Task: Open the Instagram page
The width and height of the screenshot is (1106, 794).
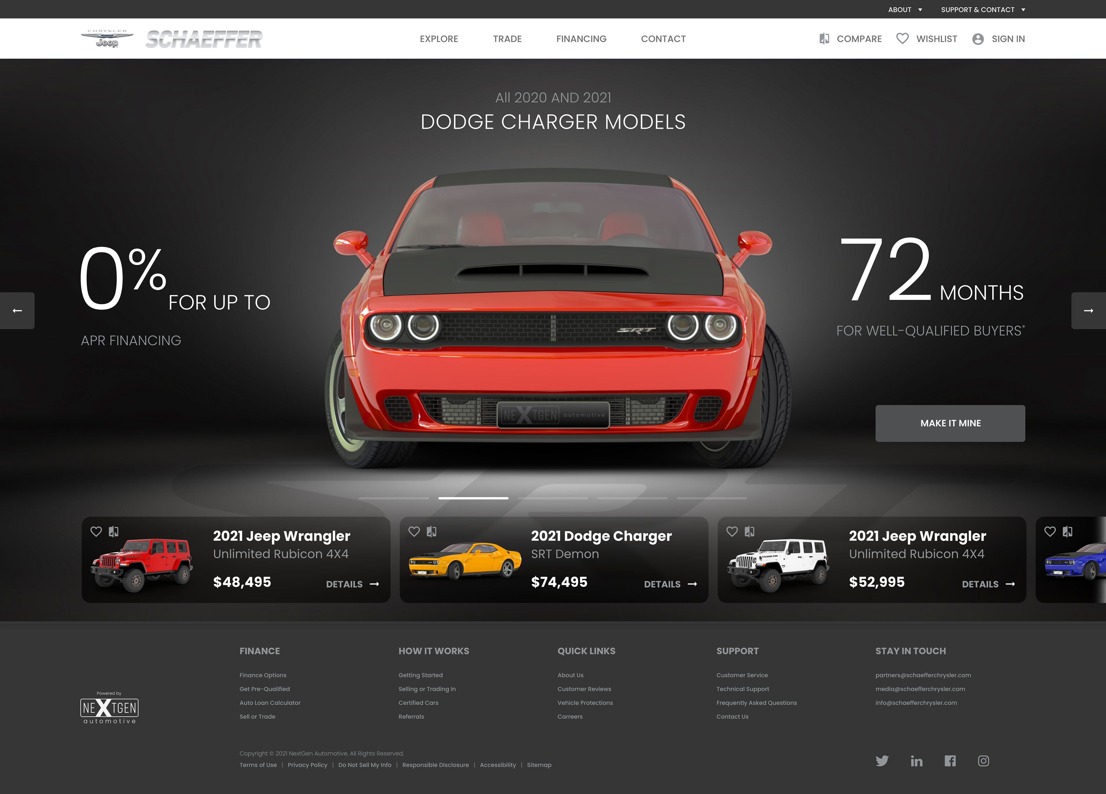Action: [984, 761]
